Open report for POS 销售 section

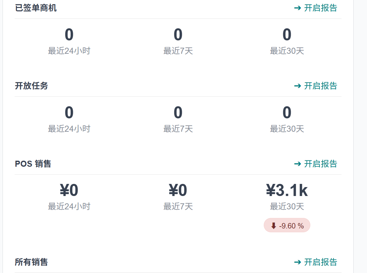point(315,164)
